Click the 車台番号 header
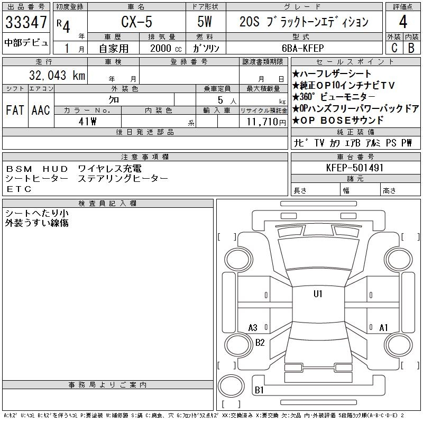423x423 pixels. 355,157
